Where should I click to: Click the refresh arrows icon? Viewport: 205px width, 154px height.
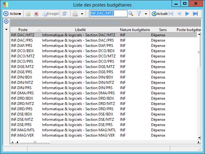click(64, 14)
